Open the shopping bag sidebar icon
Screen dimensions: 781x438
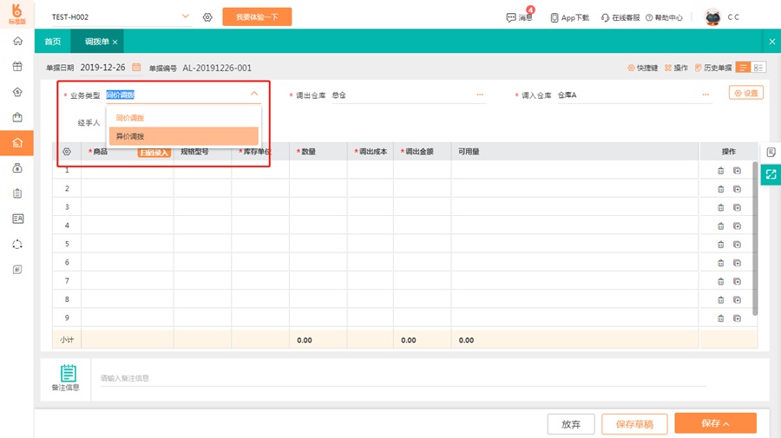pyautogui.click(x=17, y=117)
